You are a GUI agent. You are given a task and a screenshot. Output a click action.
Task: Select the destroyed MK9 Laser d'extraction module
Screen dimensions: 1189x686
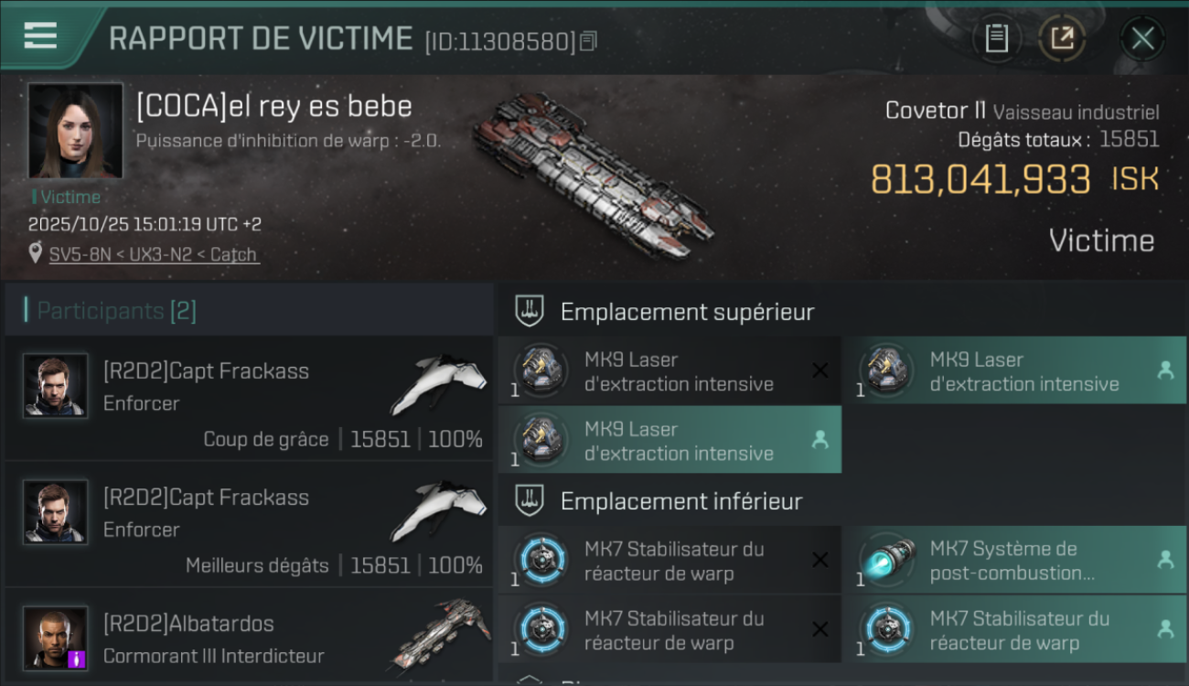669,371
